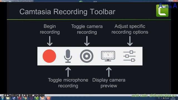The height and width of the screenshot is (100, 178).
Task: Open the Windows Start menu
Action: 3,98
